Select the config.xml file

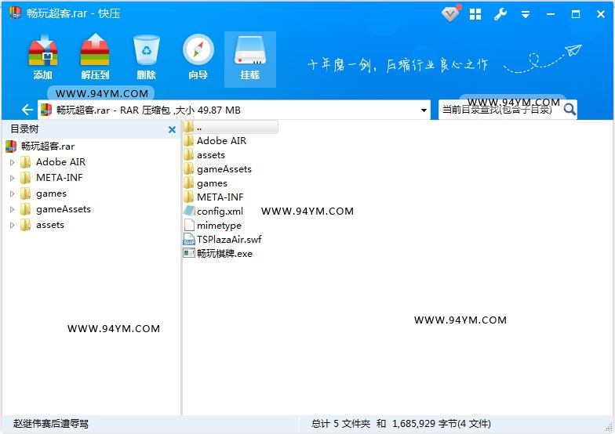coord(213,212)
